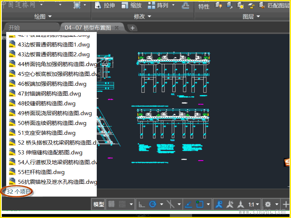The image size is (291, 218).
Task: Click the workspace switching gear icon
Action: coord(268,204)
